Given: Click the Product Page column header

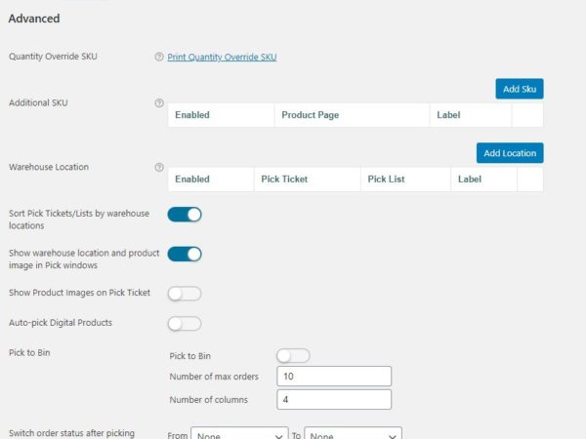Looking at the screenshot, I should tap(310, 115).
